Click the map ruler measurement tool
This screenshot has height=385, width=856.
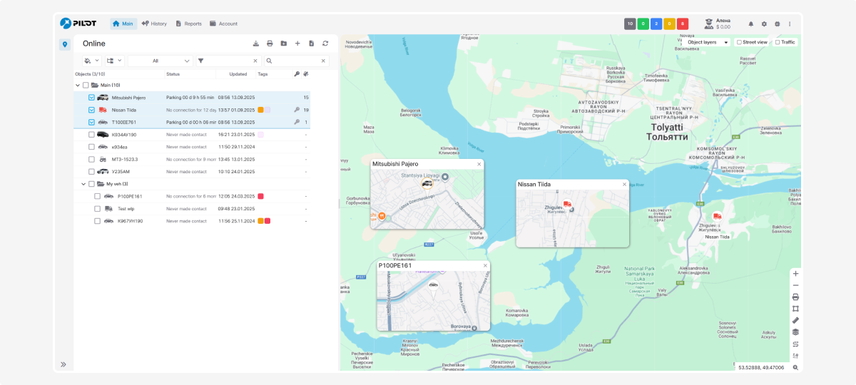(x=795, y=320)
